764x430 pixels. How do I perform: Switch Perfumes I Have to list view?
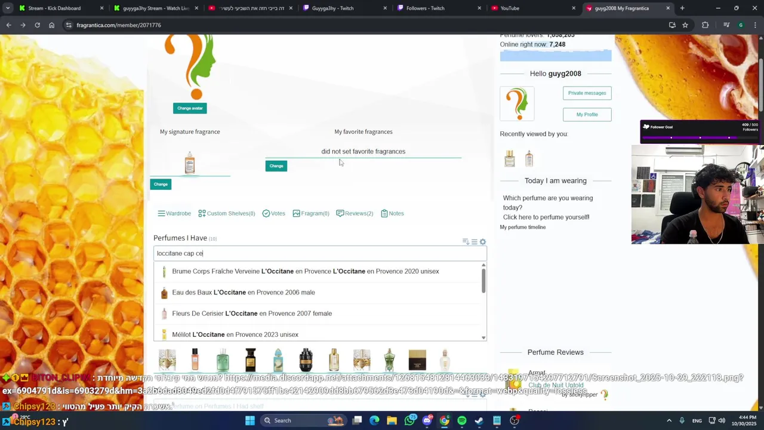tap(475, 242)
